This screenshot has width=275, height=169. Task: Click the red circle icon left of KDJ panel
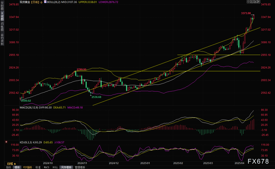coord(6,142)
